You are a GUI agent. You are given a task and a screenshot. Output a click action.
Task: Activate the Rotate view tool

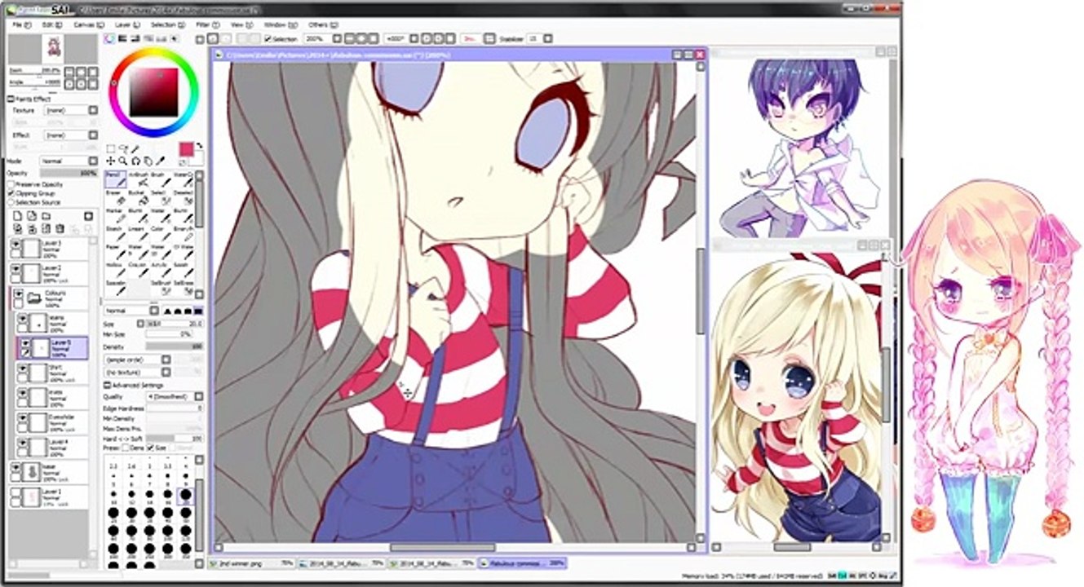[x=135, y=161]
